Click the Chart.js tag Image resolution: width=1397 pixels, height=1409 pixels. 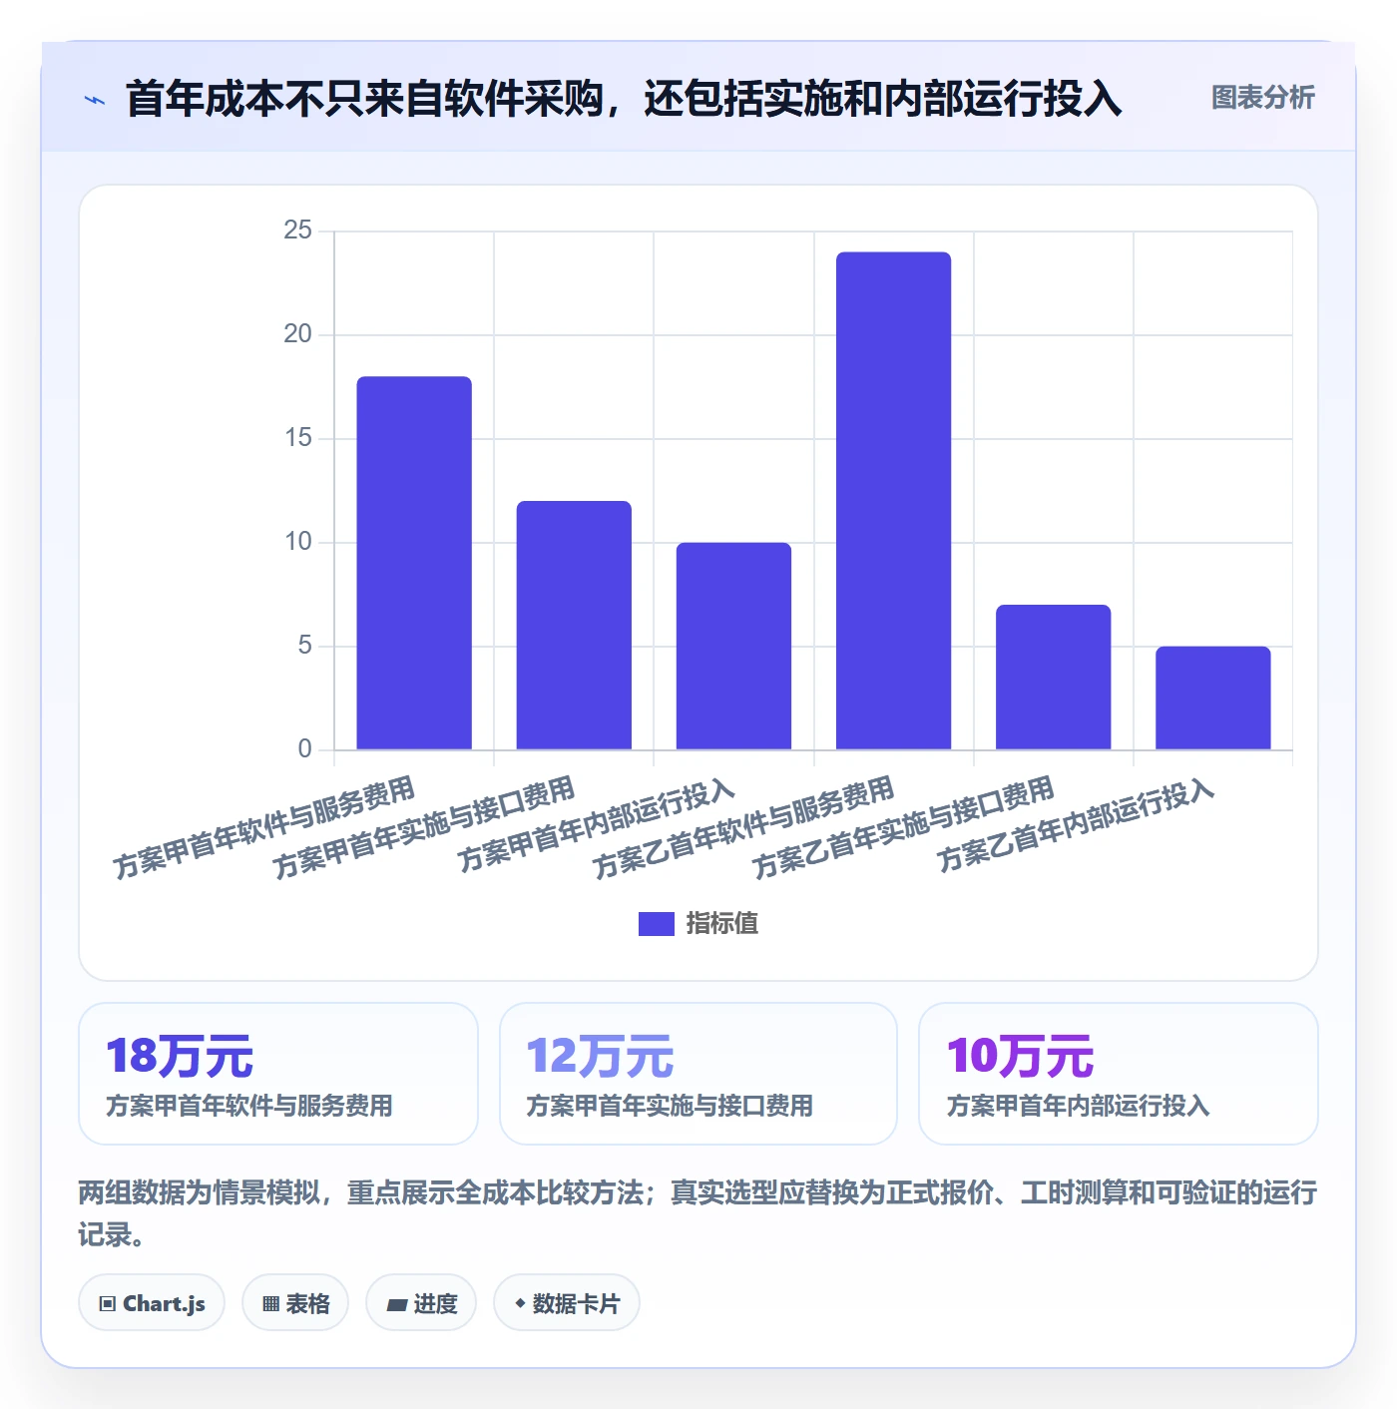[x=152, y=1303]
